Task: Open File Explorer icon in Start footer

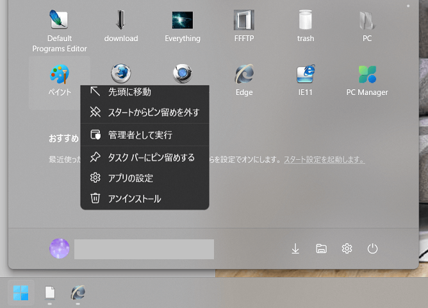Action: (321, 249)
